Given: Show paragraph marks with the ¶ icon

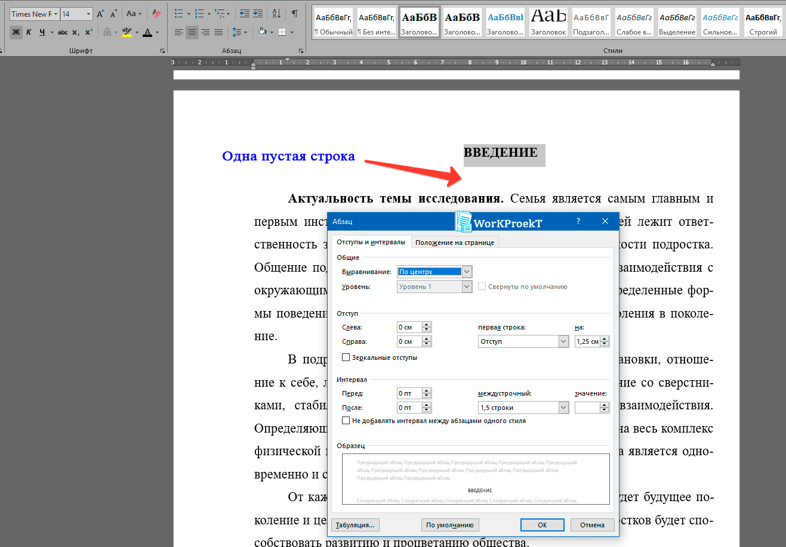Looking at the screenshot, I should click(x=295, y=14).
